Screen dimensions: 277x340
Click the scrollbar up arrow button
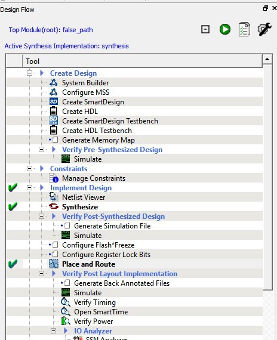pos(267,59)
